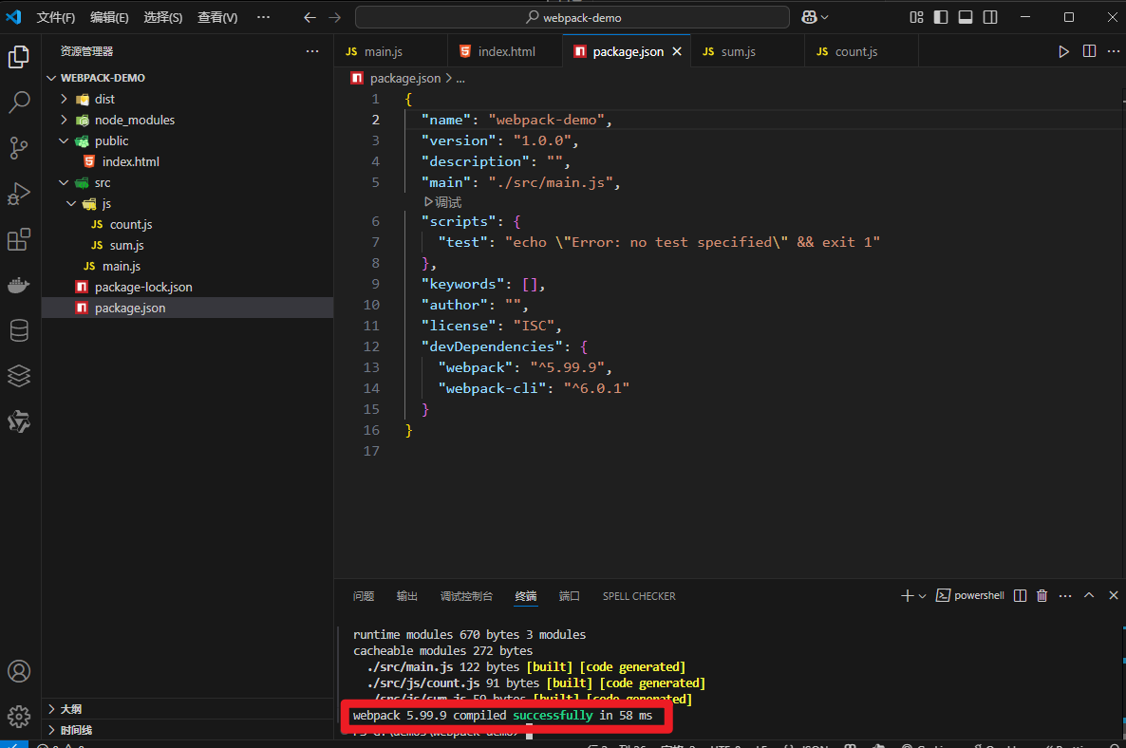Open editor More Actions ellipsis
This screenshot has height=748, width=1126.
click(1113, 51)
